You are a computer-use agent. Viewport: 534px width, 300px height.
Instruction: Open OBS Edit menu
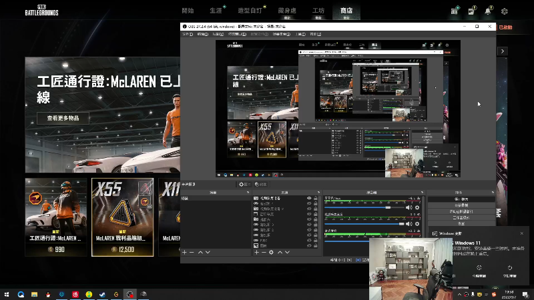[203, 34]
